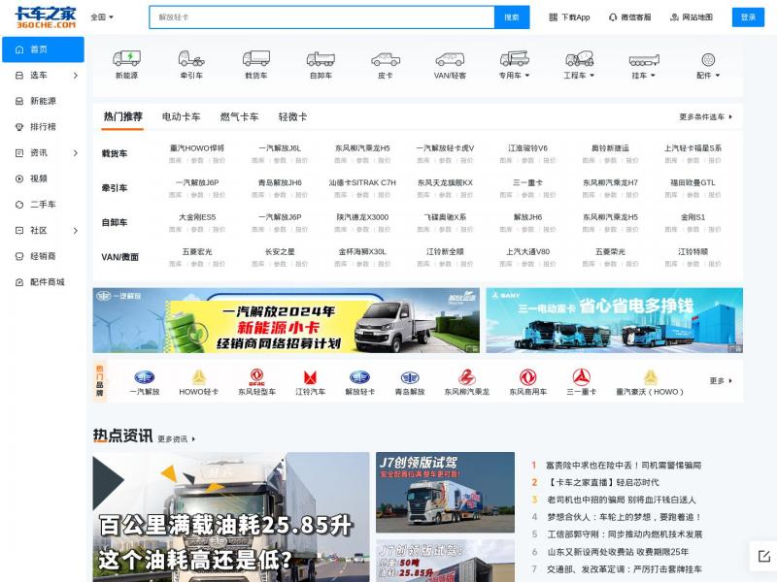Open the feedback edit icon at bottom right
The image size is (777, 582).
click(x=763, y=556)
